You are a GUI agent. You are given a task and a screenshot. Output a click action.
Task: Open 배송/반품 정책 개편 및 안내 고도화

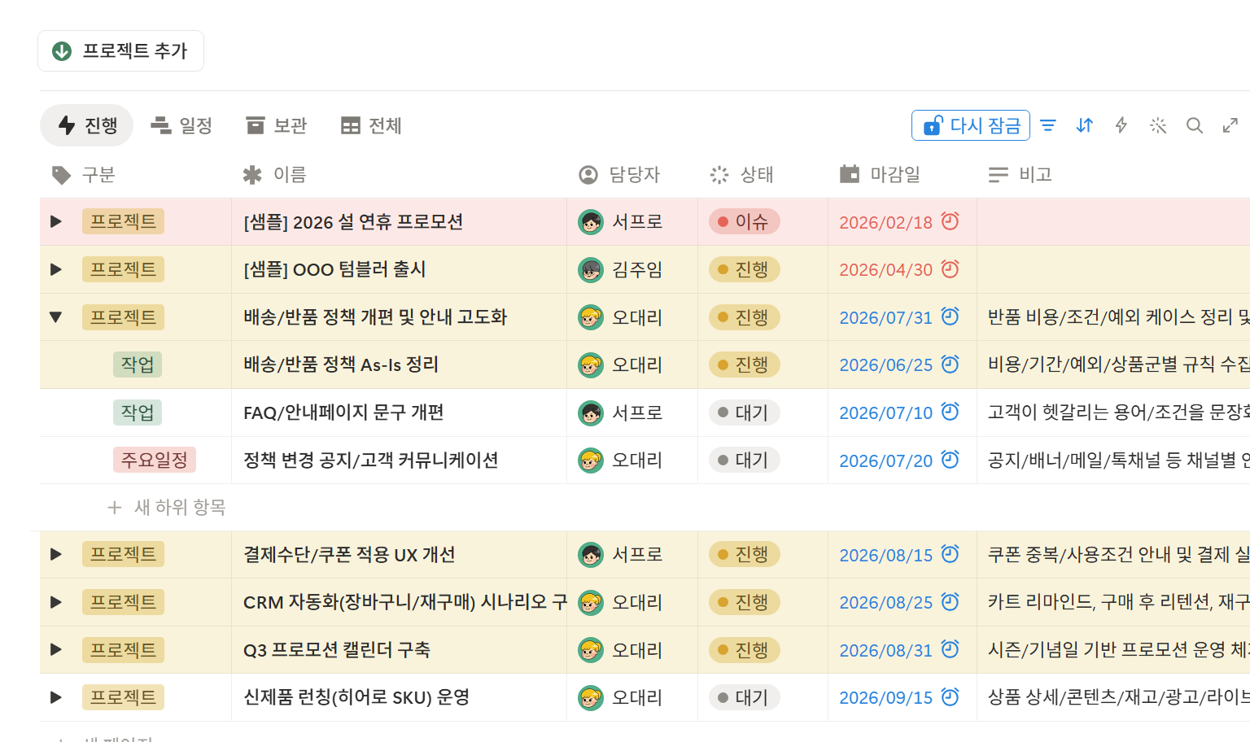point(375,317)
